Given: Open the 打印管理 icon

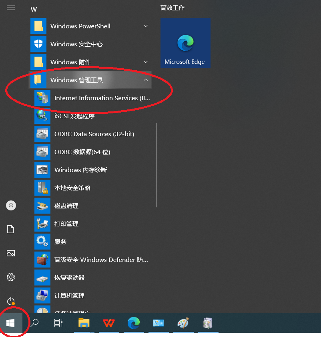Looking at the screenshot, I should tap(42, 224).
